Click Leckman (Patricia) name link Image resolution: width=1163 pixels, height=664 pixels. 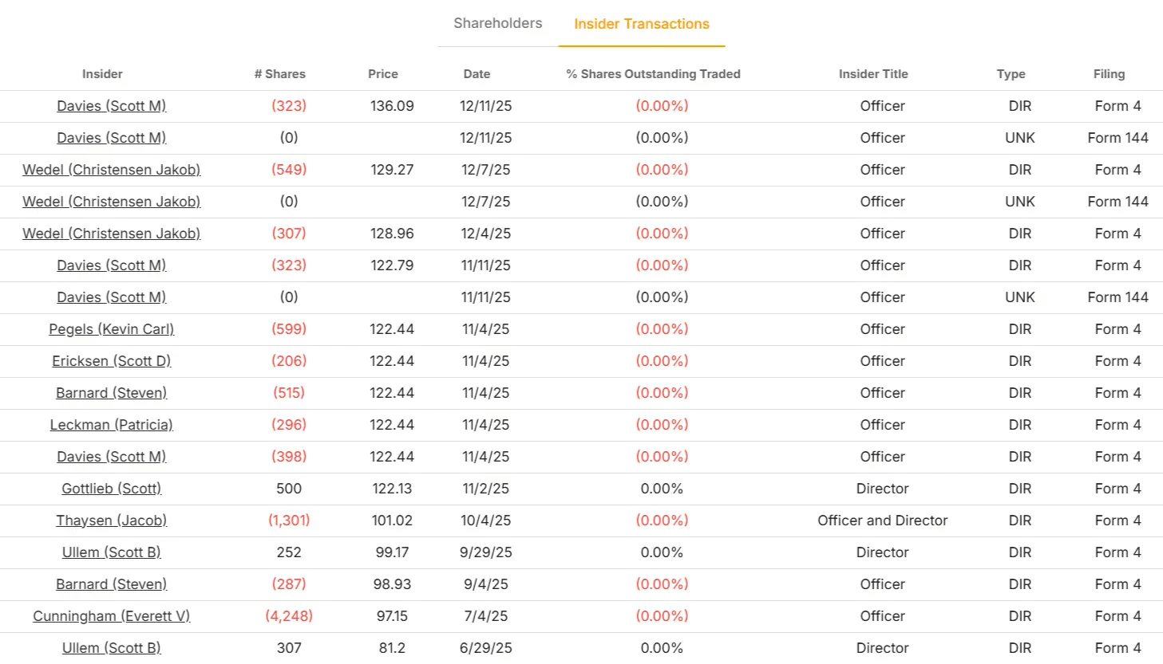112,425
